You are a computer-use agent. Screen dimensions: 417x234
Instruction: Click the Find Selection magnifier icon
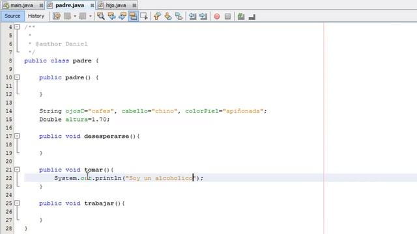point(101,16)
